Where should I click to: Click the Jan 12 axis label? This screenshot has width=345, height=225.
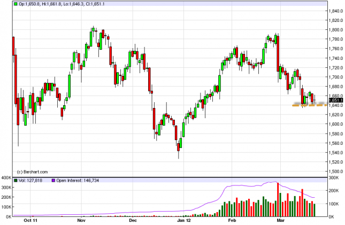(184, 220)
